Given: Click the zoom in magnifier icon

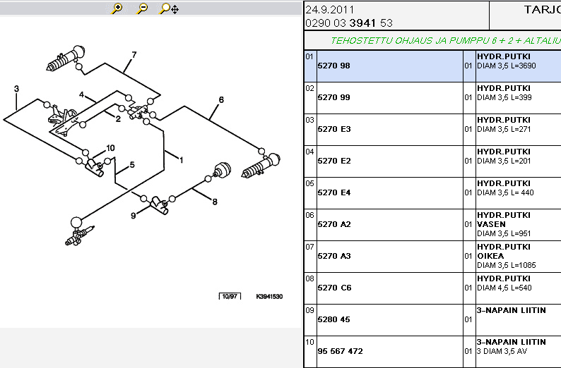Looking at the screenshot, I should (x=118, y=8).
